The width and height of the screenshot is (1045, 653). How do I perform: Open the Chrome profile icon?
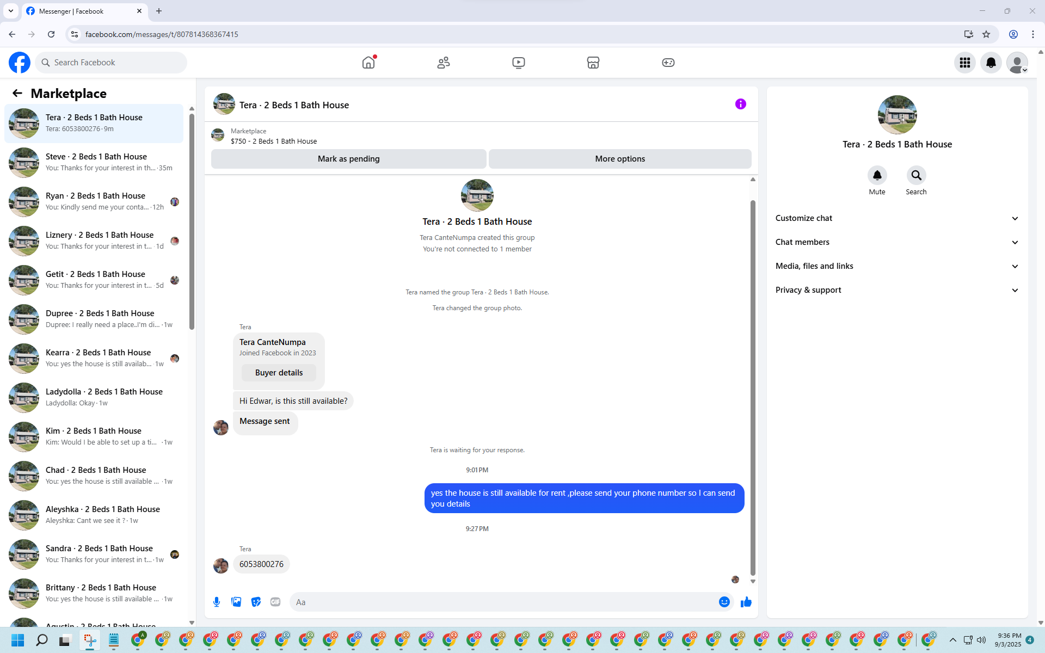point(1013,34)
